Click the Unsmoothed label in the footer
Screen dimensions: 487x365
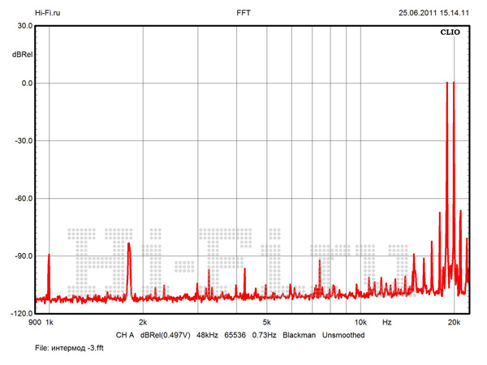[x=343, y=334]
